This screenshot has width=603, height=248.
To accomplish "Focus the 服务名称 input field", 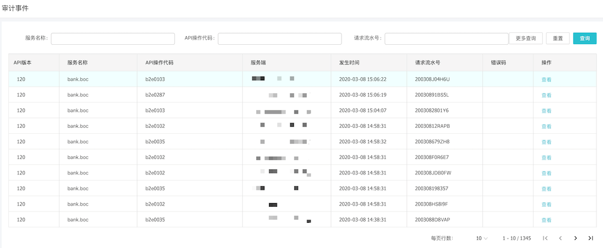I will 113,38.
